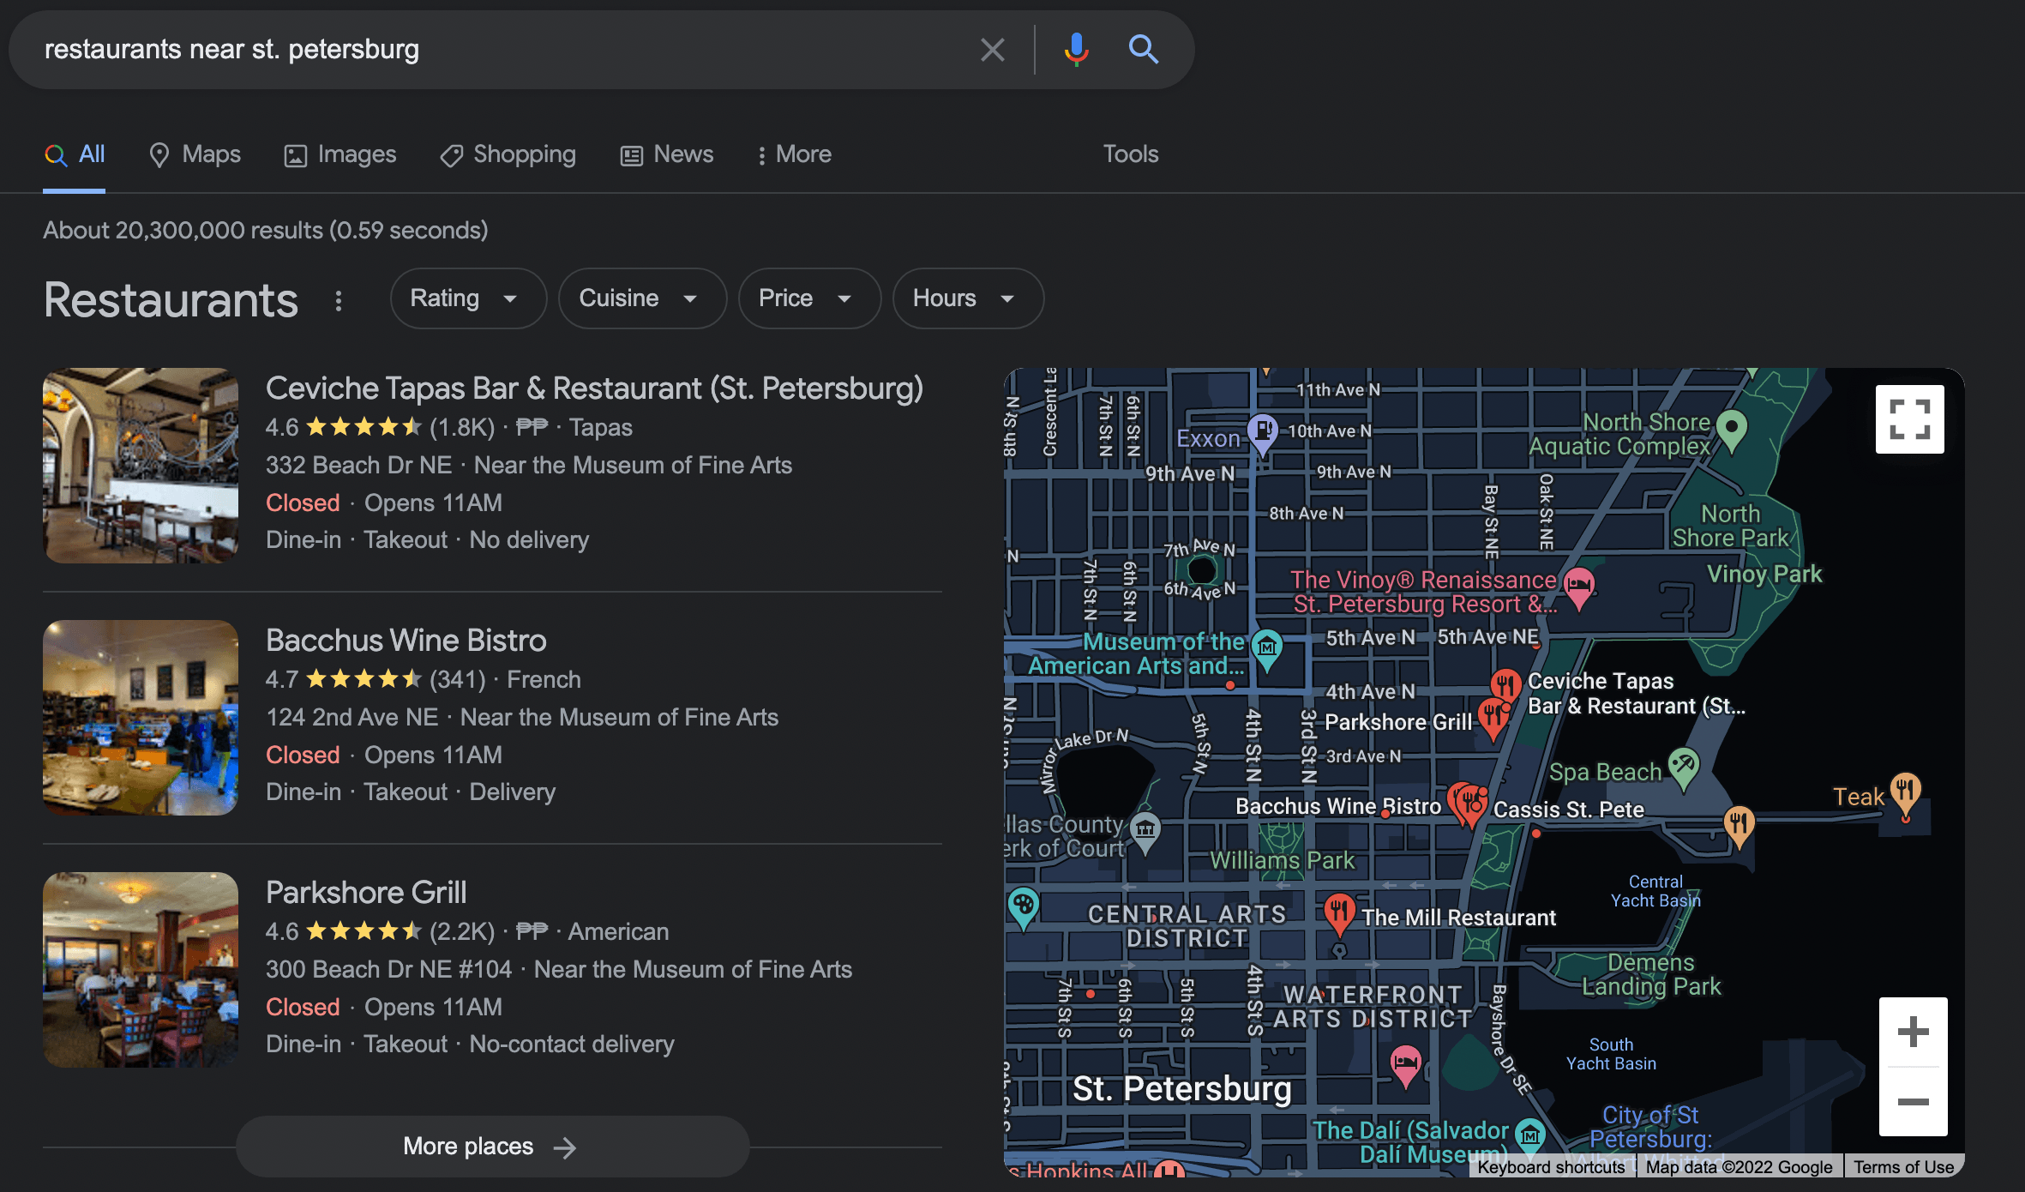This screenshot has width=2025, height=1192.
Task: Open the Hours filter dropdown
Action: click(x=968, y=298)
